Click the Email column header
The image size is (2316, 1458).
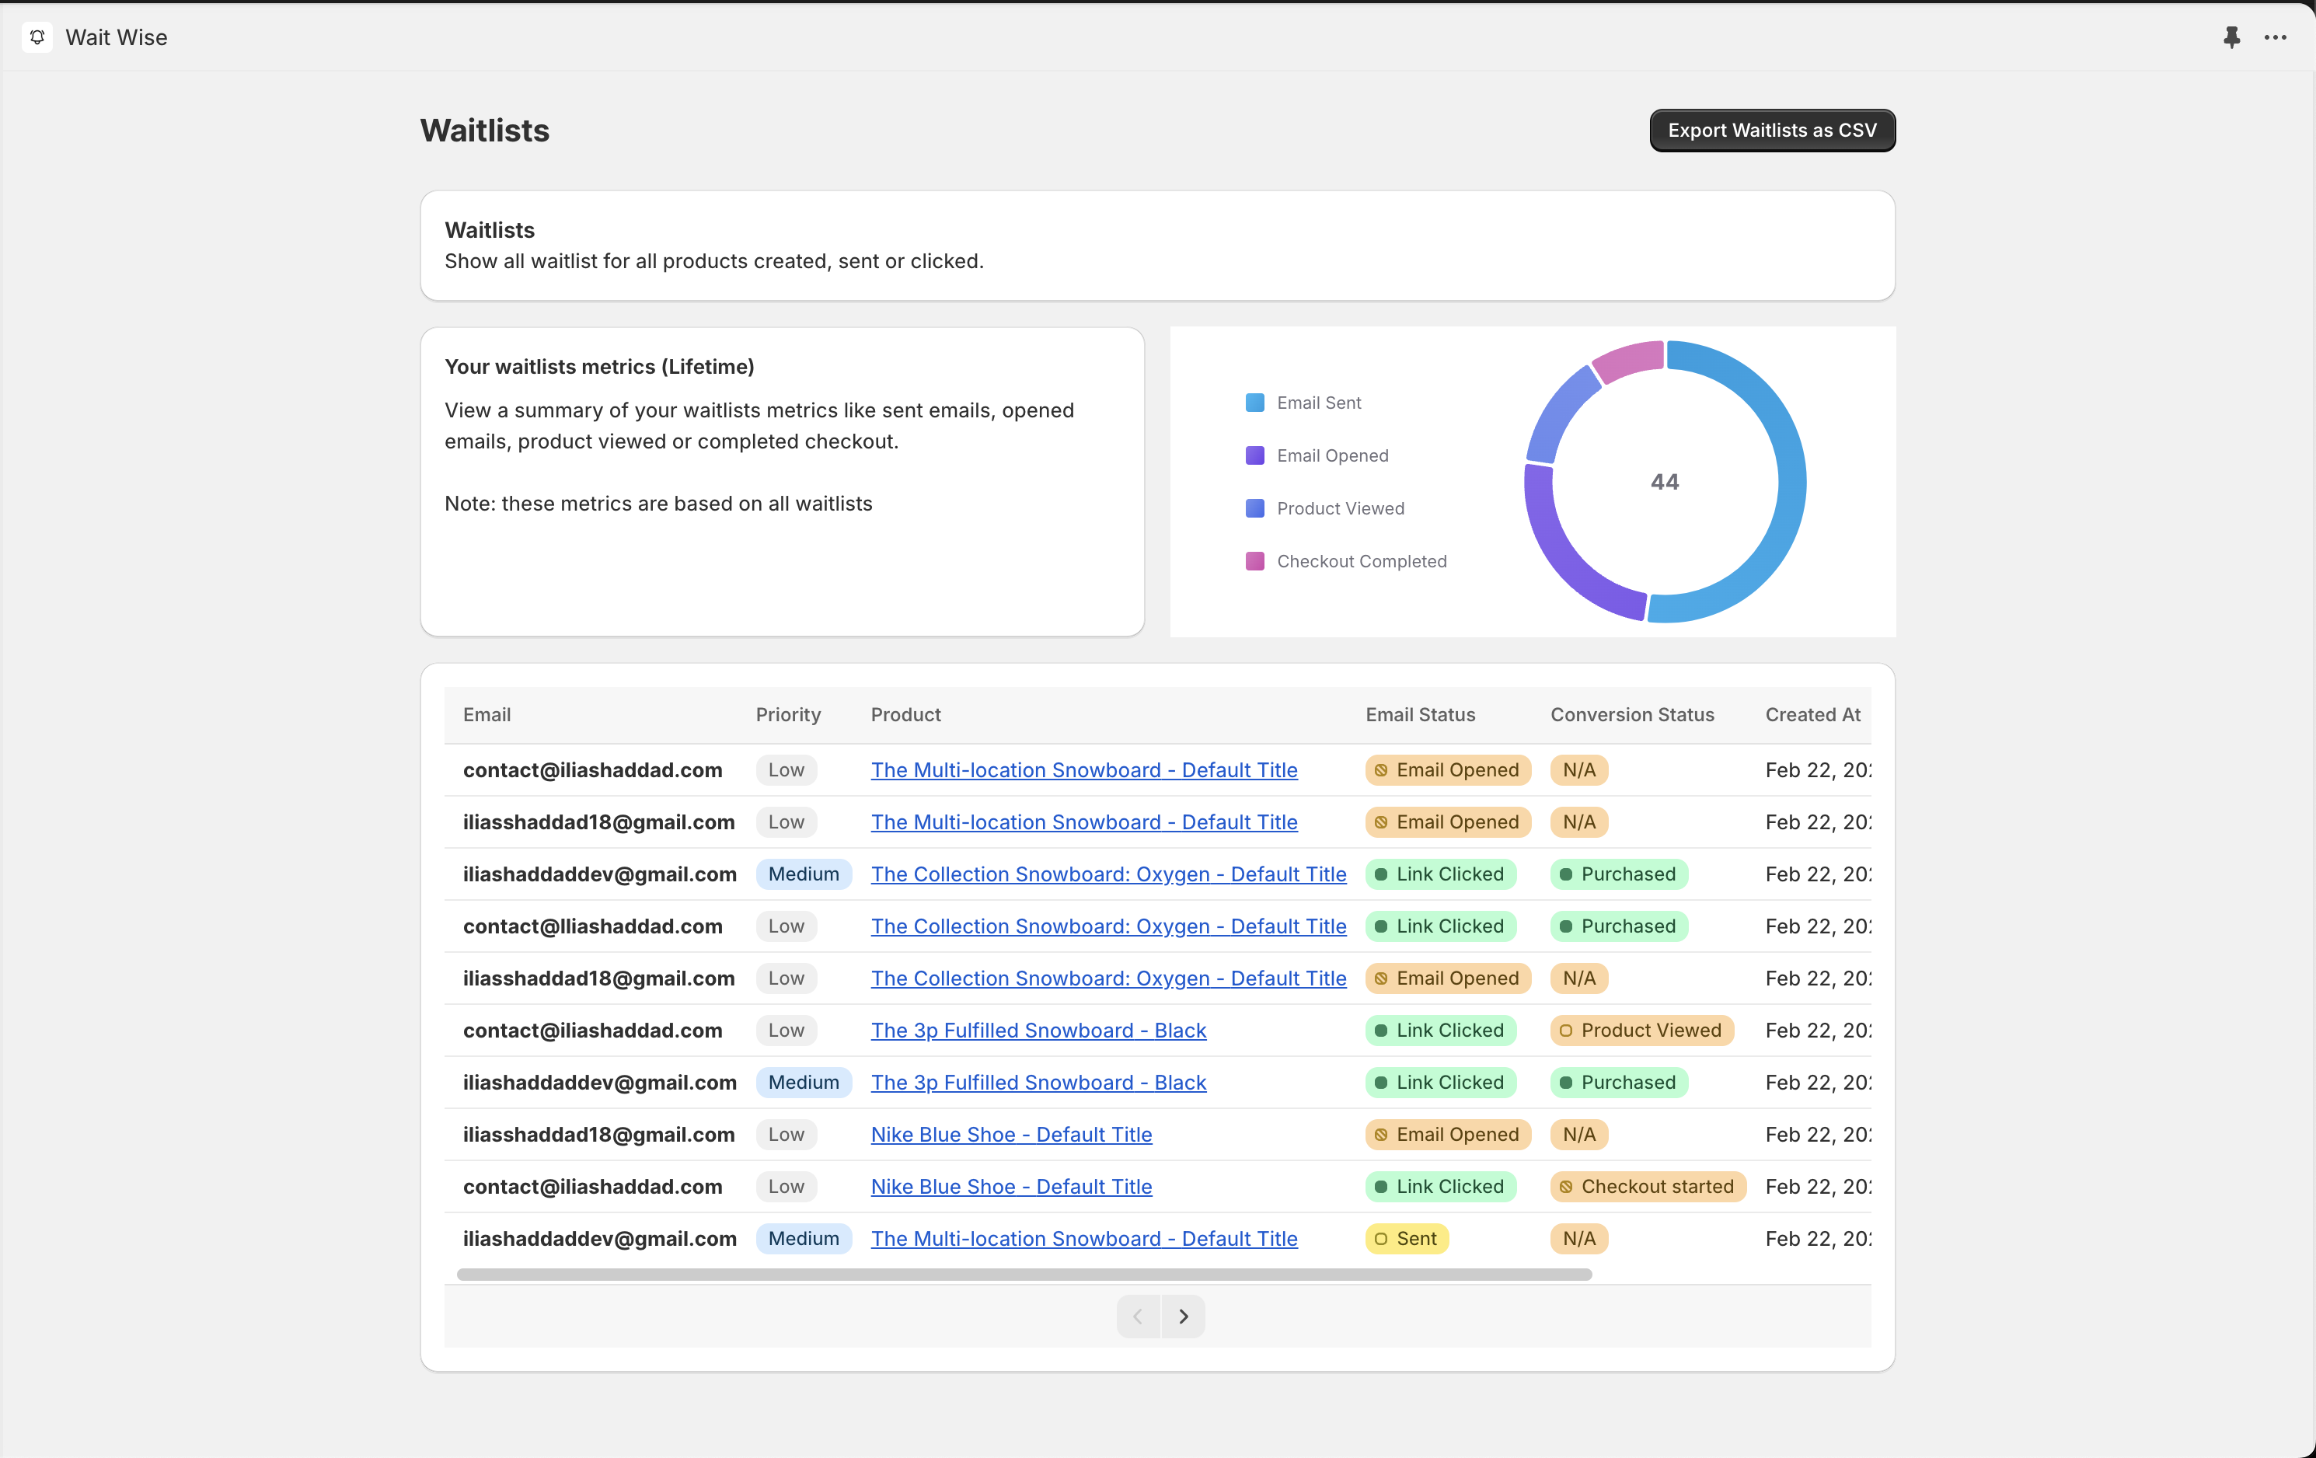click(x=487, y=713)
